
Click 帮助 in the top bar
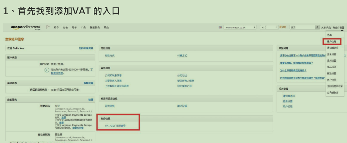coord(335,28)
